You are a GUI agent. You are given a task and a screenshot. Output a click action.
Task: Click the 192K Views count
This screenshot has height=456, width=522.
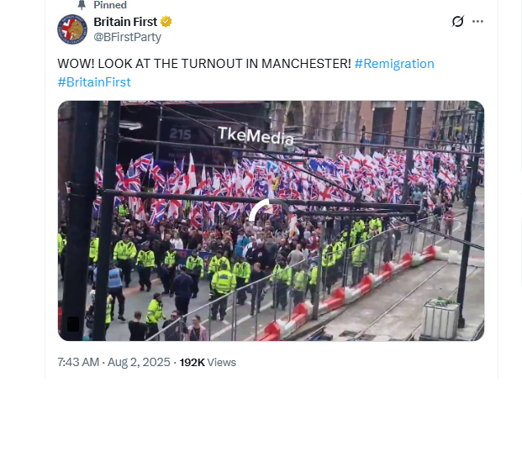point(208,362)
